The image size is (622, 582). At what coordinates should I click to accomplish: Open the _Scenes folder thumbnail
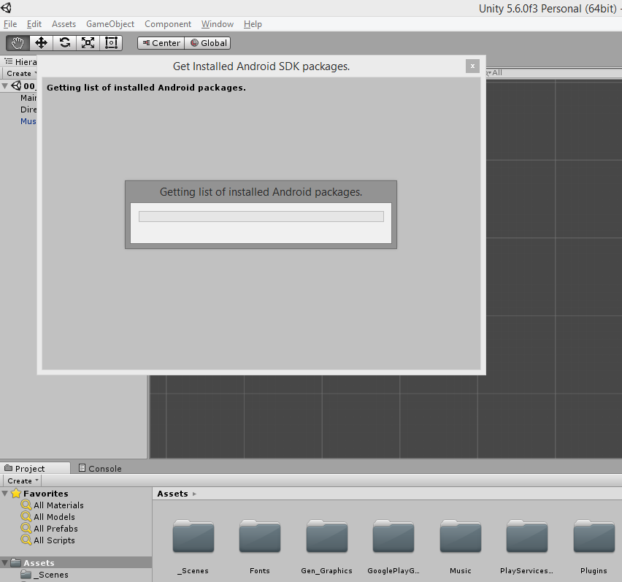(x=193, y=537)
